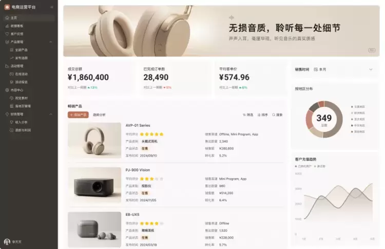The image size is (385, 249).
Task: Click the filter (筛选) funnel icon
Action: 244,114
